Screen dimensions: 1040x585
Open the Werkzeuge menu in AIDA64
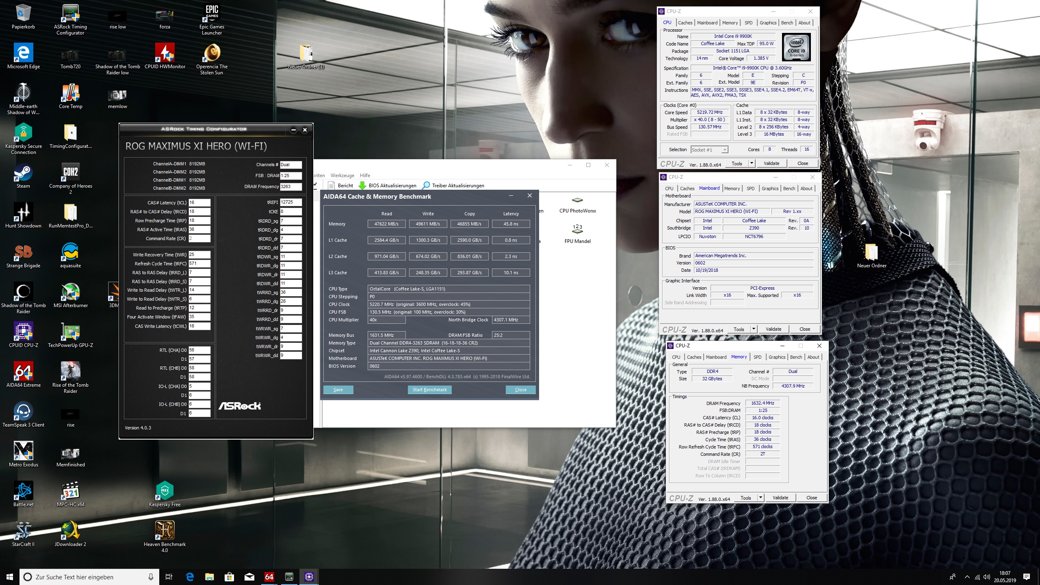(x=342, y=175)
